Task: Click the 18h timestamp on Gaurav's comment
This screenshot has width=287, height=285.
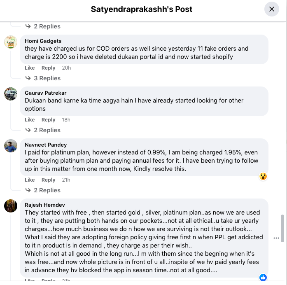Action: pos(66,120)
